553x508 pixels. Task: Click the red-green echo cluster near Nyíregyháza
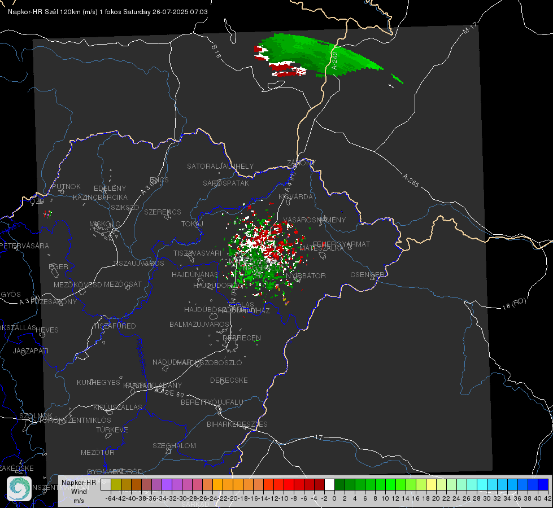[264, 251]
